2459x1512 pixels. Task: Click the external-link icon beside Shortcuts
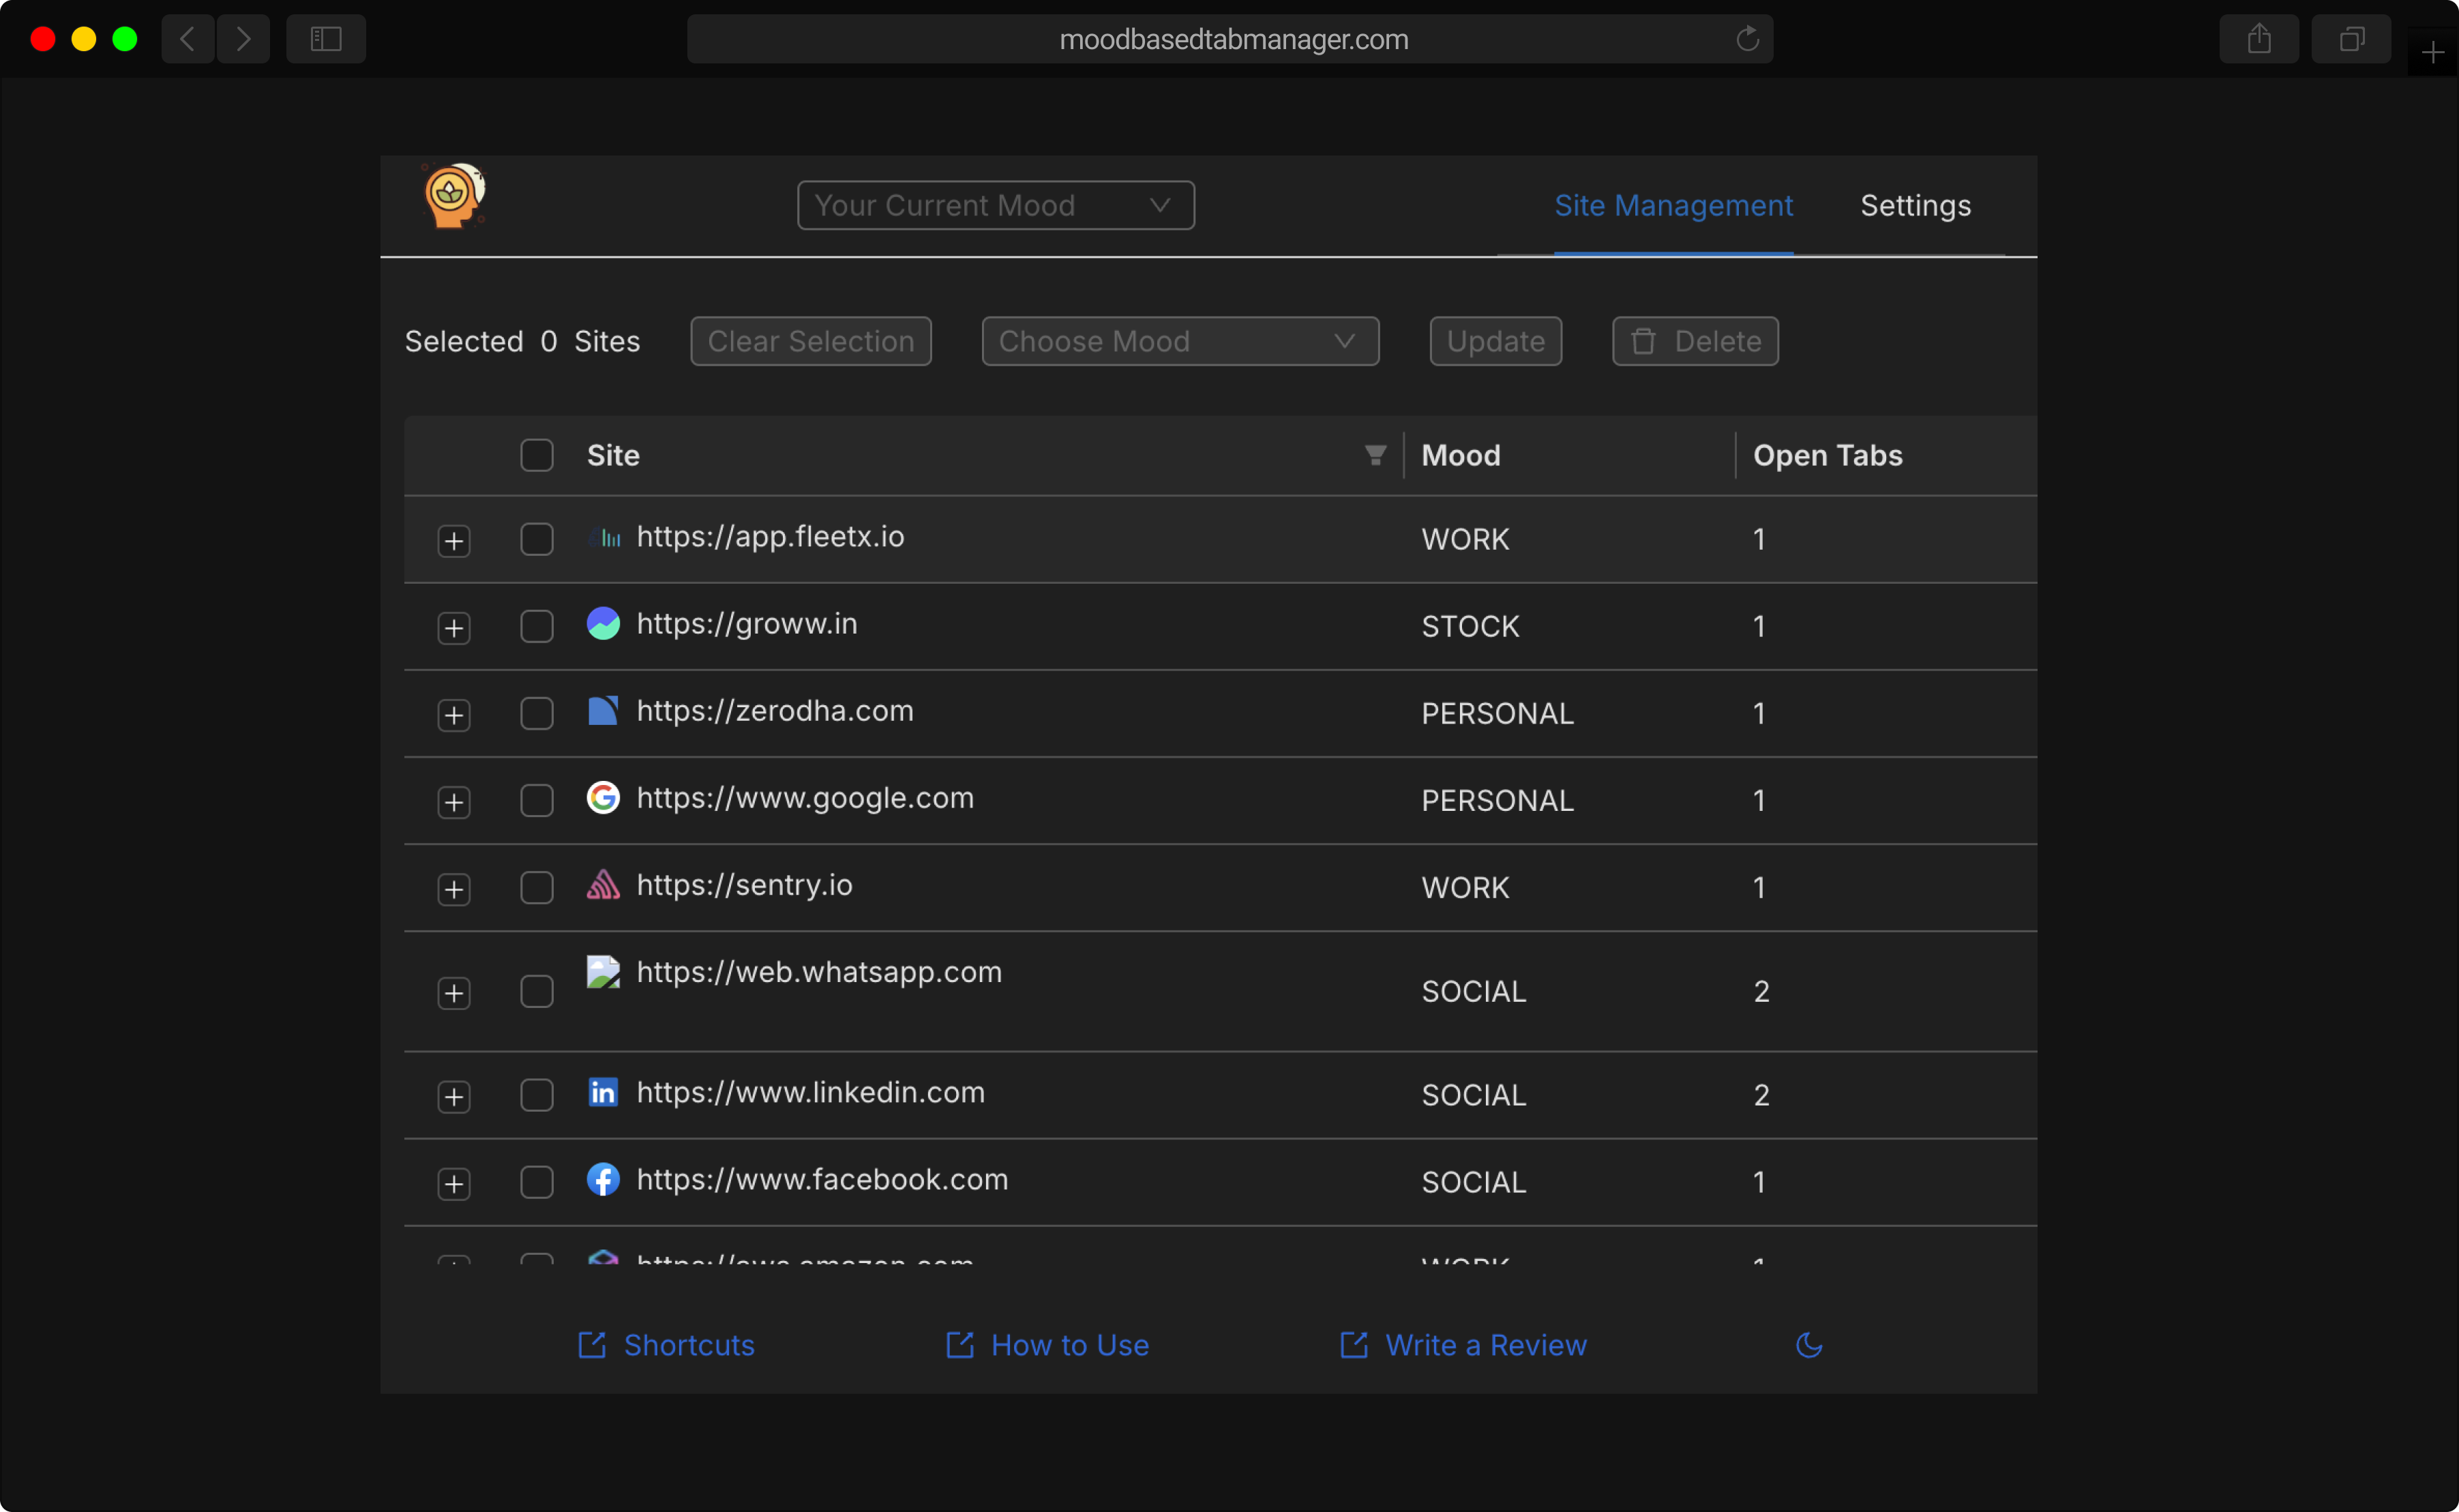pos(592,1345)
